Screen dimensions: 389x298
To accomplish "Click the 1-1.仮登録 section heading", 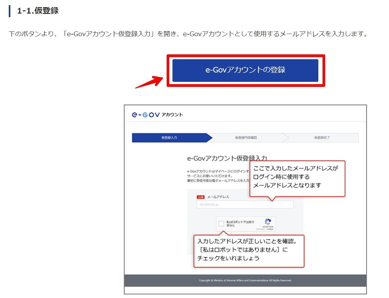I will click(38, 10).
